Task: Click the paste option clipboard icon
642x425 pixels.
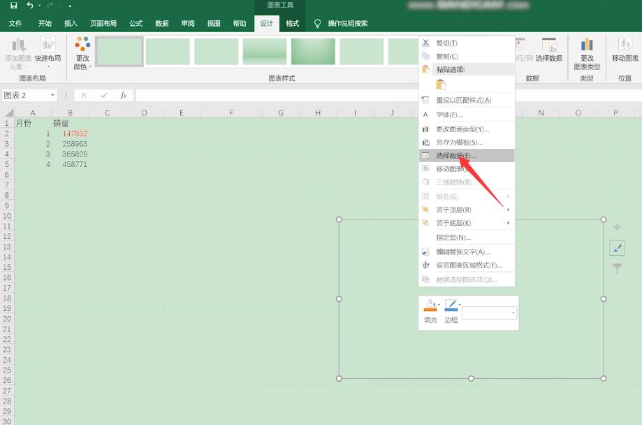Action: coord(441,85)
